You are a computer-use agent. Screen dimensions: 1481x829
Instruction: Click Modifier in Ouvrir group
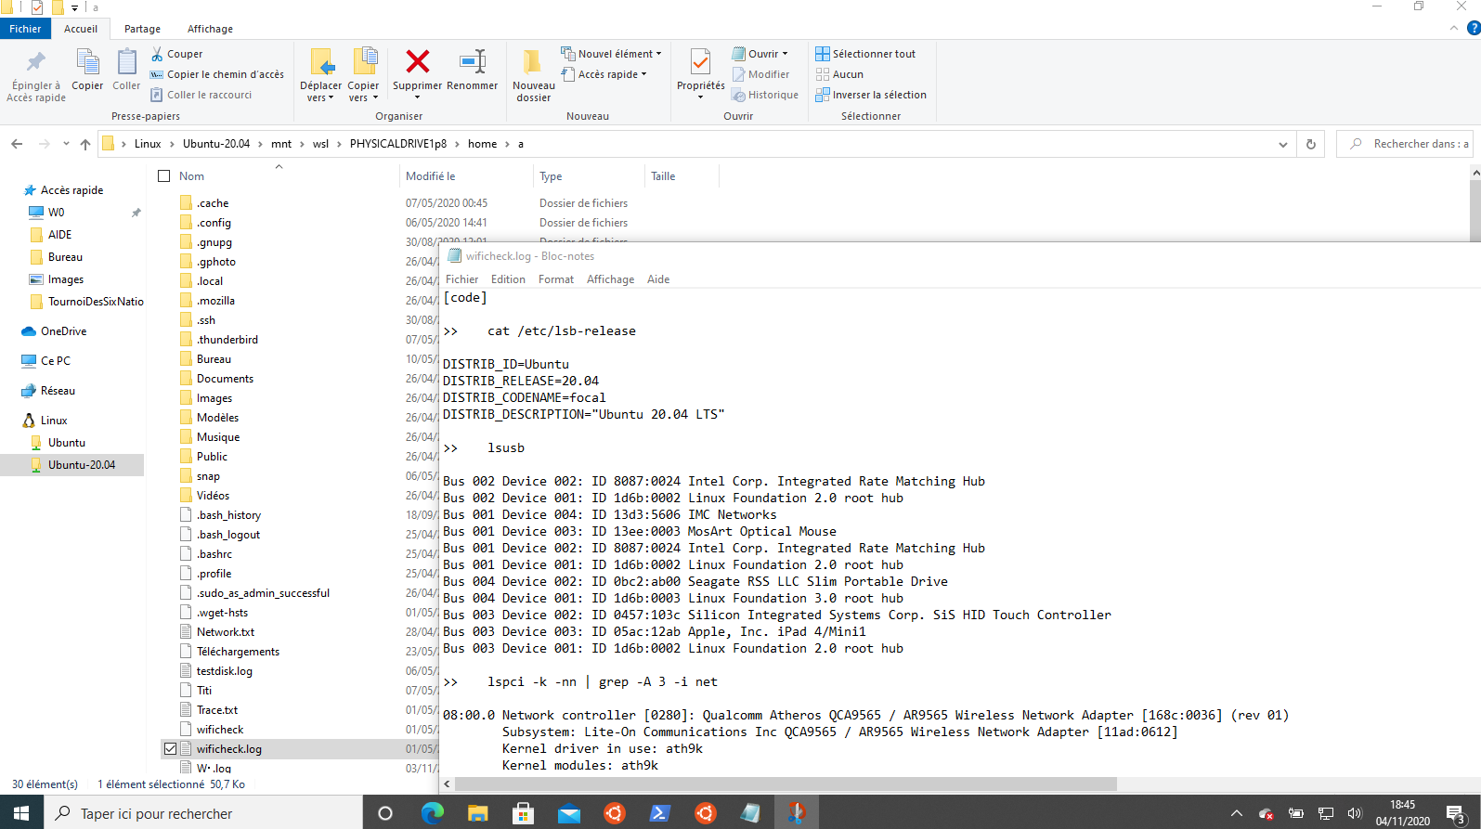pyautogui.click(x=760, y=74)
